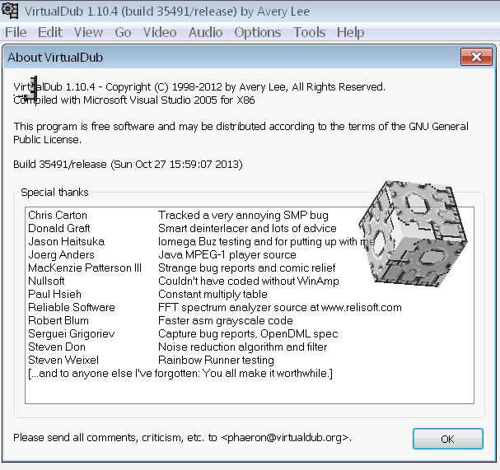
Task: Select the 'Steven Weixel' name
Action: pos(63,360)
